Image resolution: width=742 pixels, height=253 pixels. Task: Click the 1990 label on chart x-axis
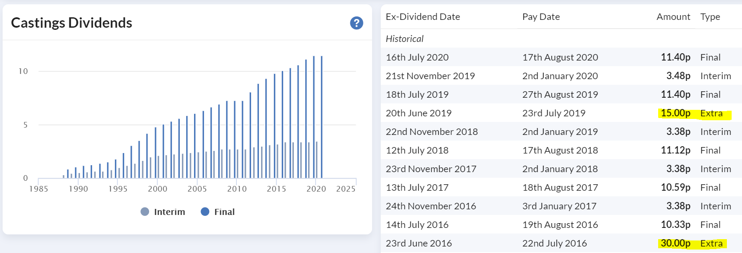click(x=78, y=189)
